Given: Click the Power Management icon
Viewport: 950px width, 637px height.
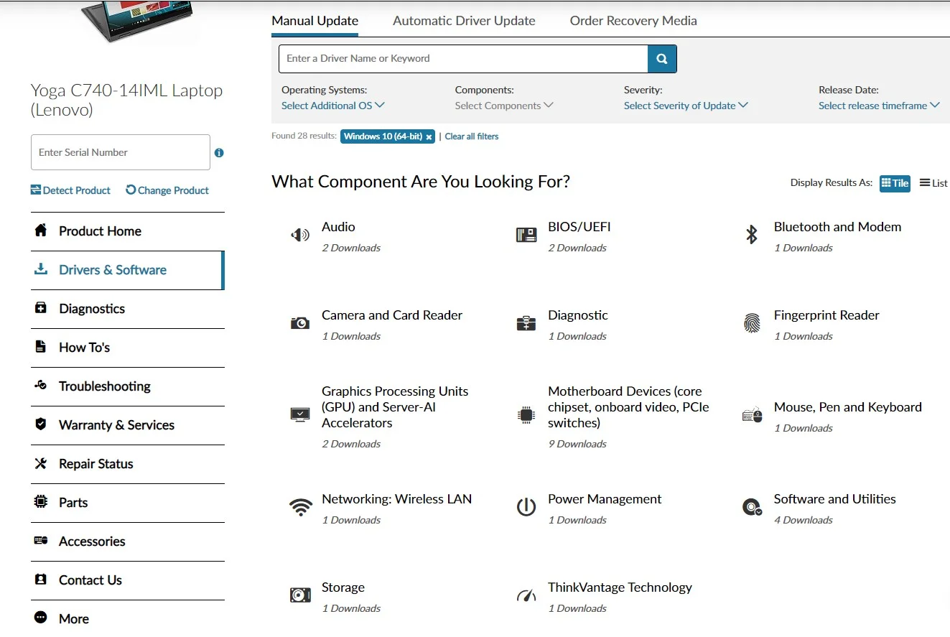Looking at the screenshot, I should point(526,507).
